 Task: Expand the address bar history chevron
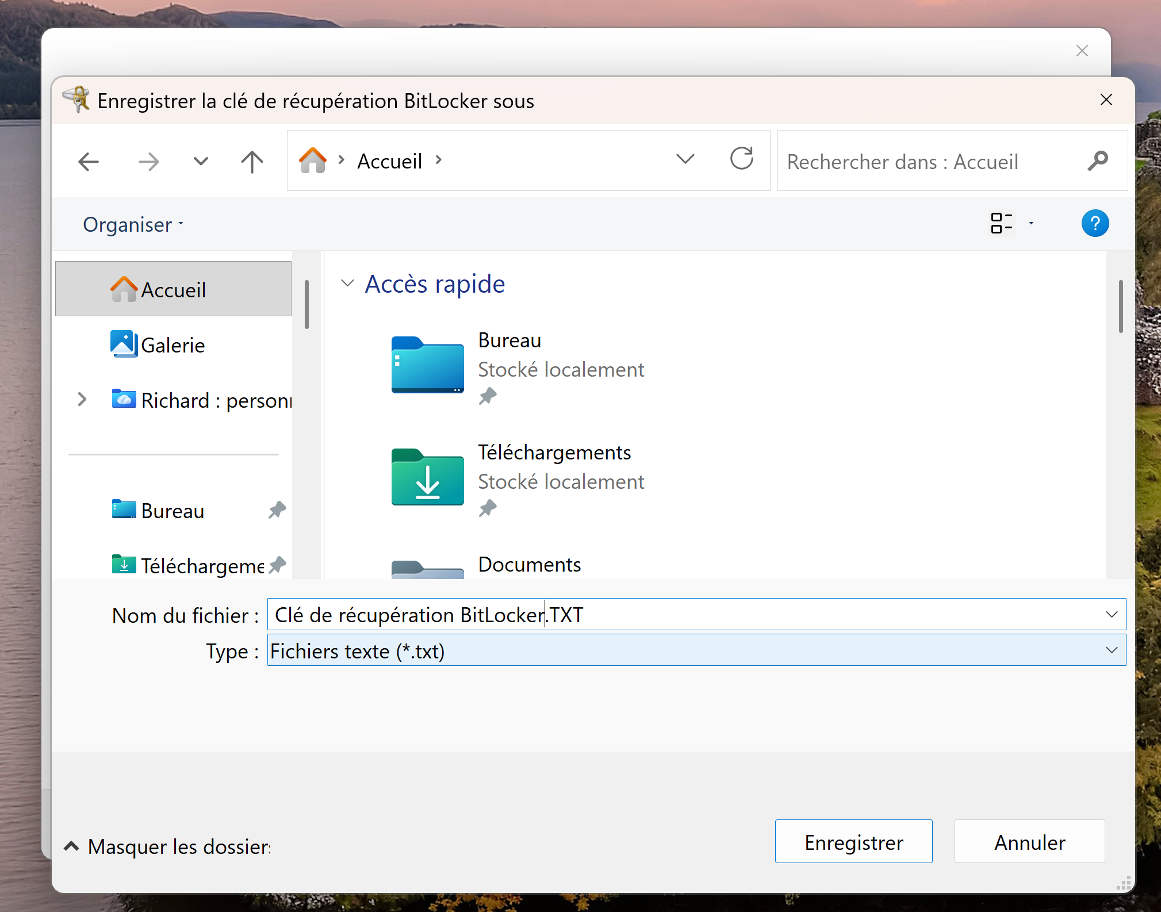click(x=685, y=159)
